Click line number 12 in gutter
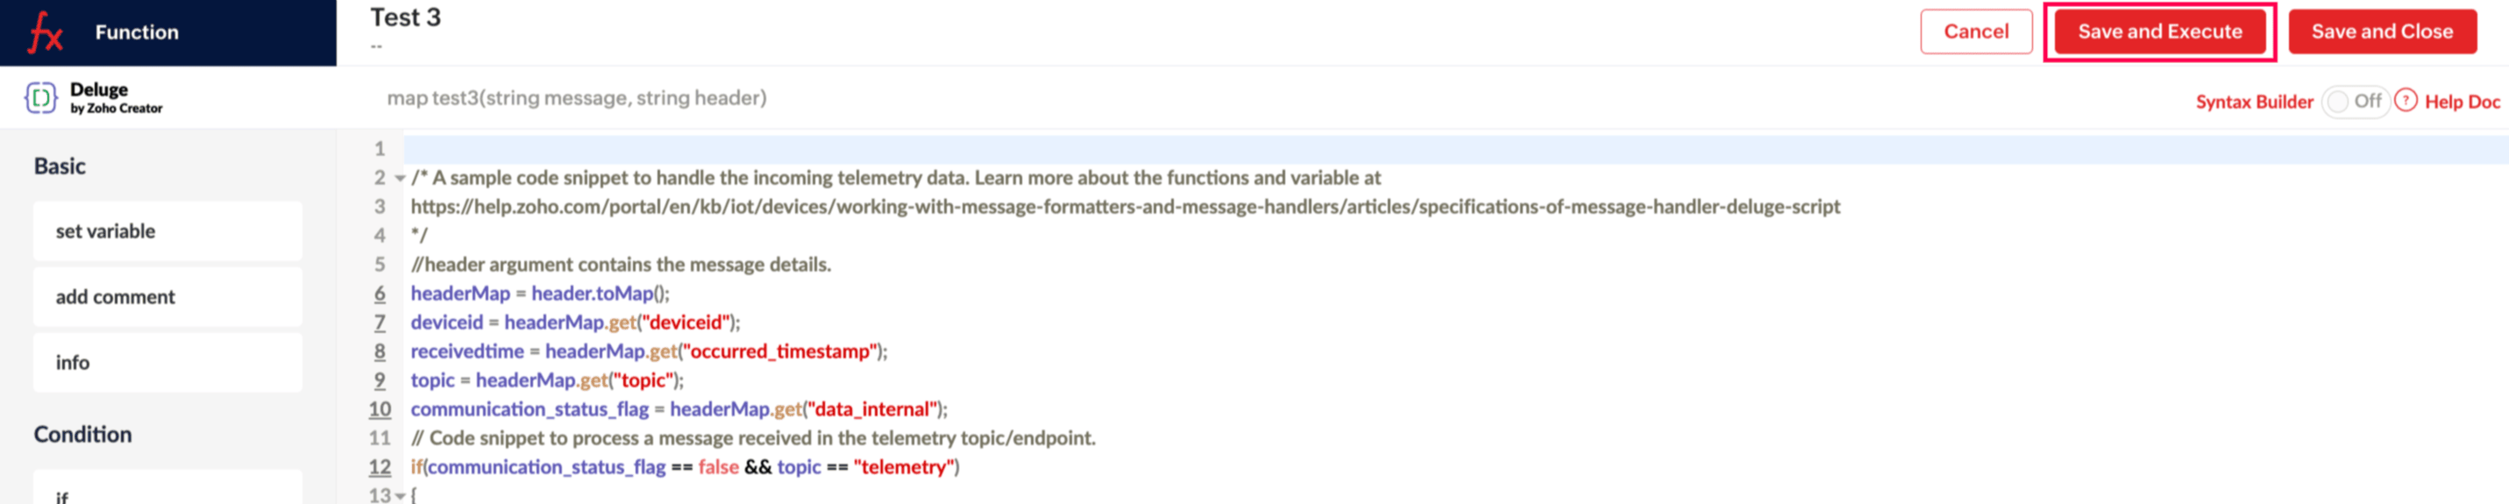 [x=379, y=467]
